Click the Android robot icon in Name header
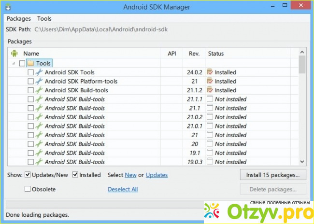The width and height of the screenshot is (314, 224). click(x=14, y=54)
